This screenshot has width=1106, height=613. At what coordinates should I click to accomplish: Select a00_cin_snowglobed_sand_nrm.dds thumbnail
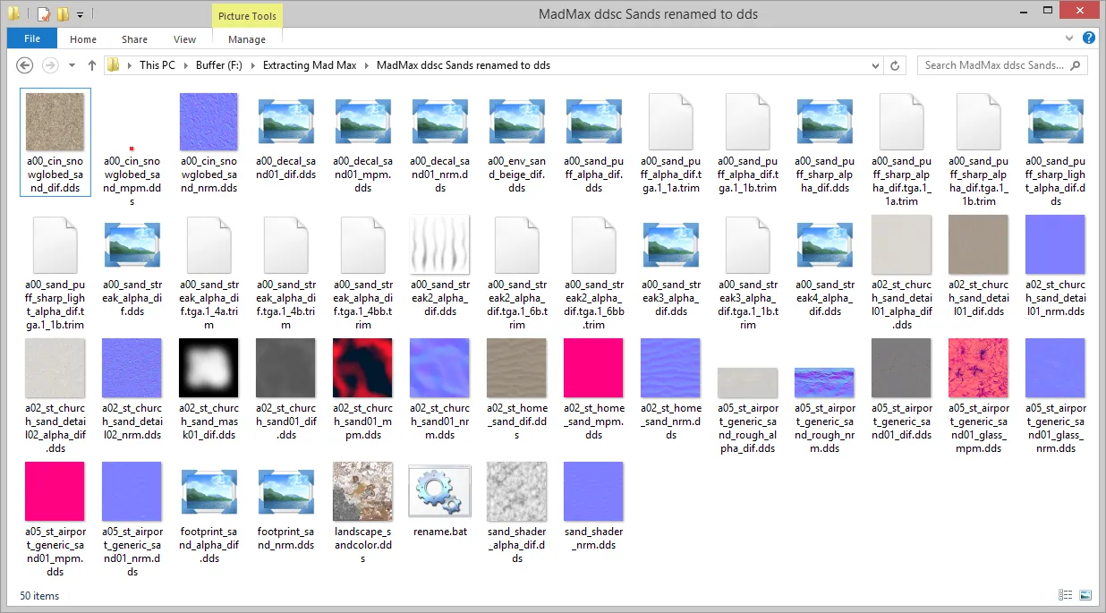pyautogui.click(x=209, y=122)
